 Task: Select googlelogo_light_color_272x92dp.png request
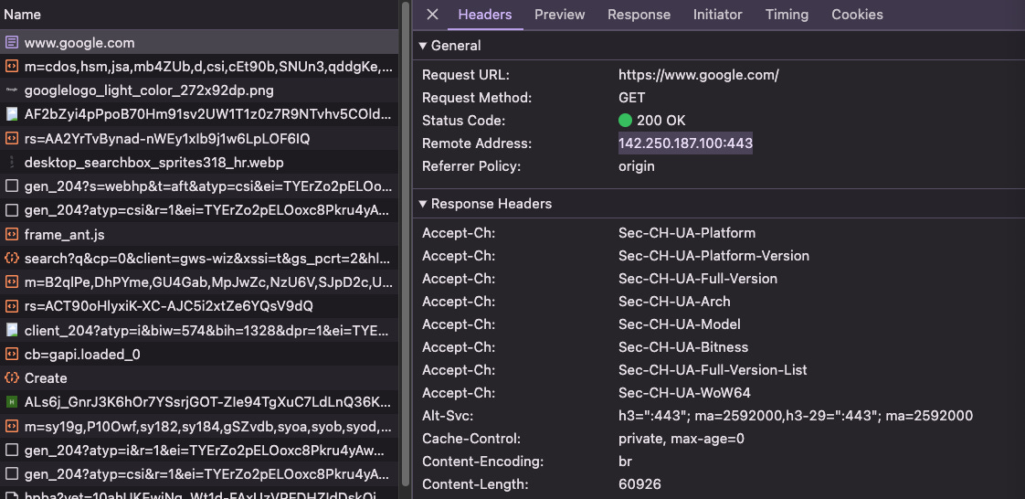click(x=199, y=90)
